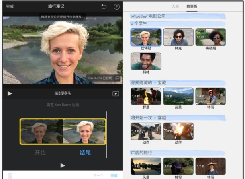
Task: Switch to the 故事板 tab
Action: [x=192, y=7]
